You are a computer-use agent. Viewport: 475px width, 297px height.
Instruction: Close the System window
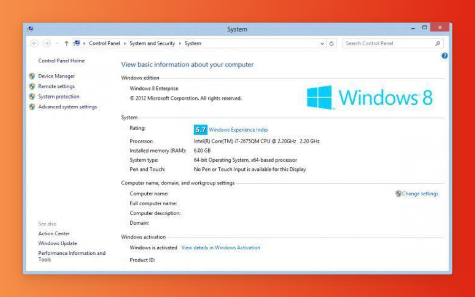[x=440, y=27]
